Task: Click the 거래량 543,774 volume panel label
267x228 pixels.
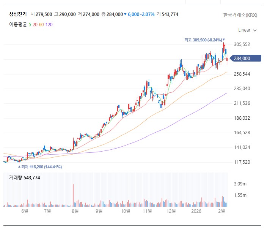Action: (25, 178)
